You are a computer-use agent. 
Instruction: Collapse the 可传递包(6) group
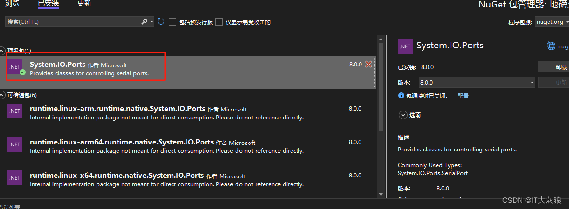point(2,95)
